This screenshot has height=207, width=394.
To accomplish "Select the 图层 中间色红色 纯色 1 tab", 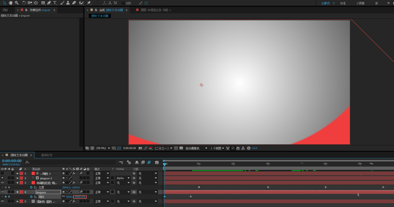I will point(156,10).
